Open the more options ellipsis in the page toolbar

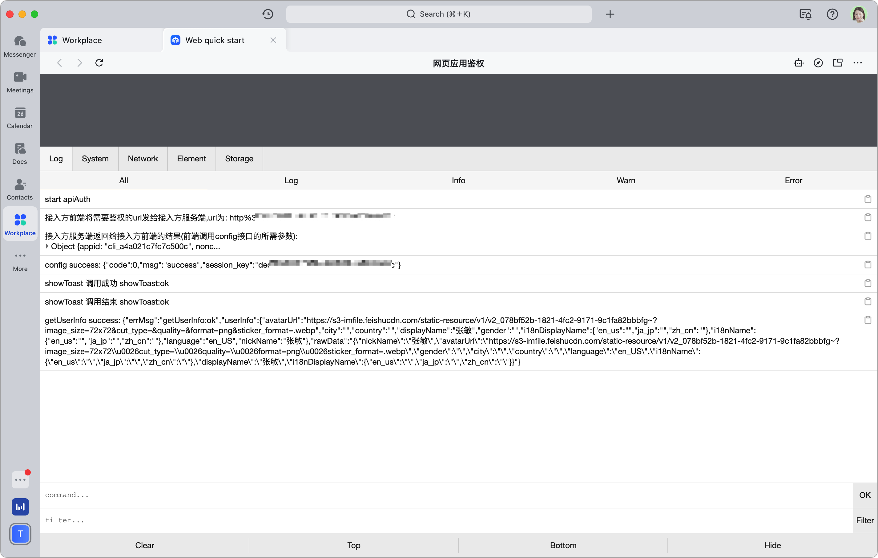(x=858, y=63)
